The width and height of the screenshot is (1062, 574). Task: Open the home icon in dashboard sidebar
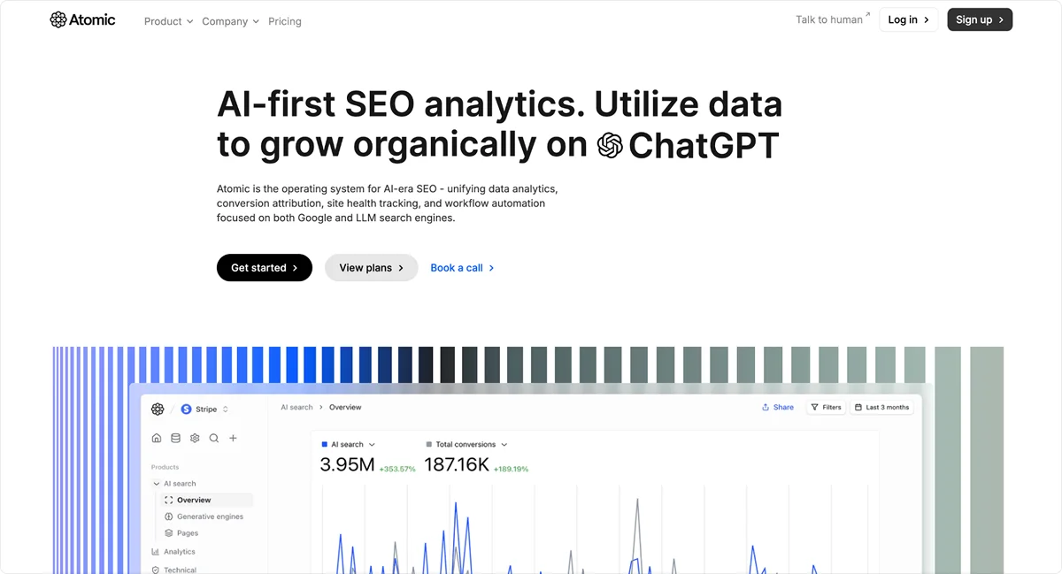[x=157, y=438]
